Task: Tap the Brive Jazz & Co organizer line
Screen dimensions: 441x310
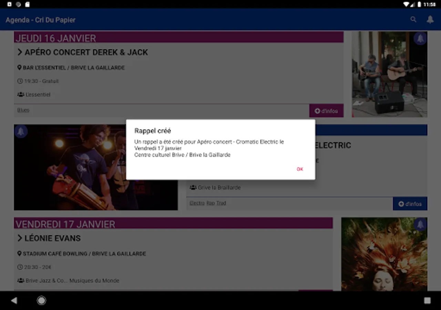Action: tap(68, 281)
